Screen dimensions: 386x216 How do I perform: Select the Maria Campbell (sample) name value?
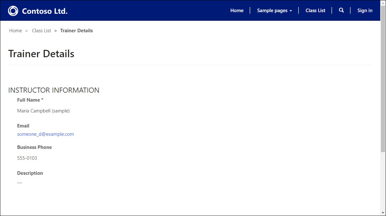(43, 111)
